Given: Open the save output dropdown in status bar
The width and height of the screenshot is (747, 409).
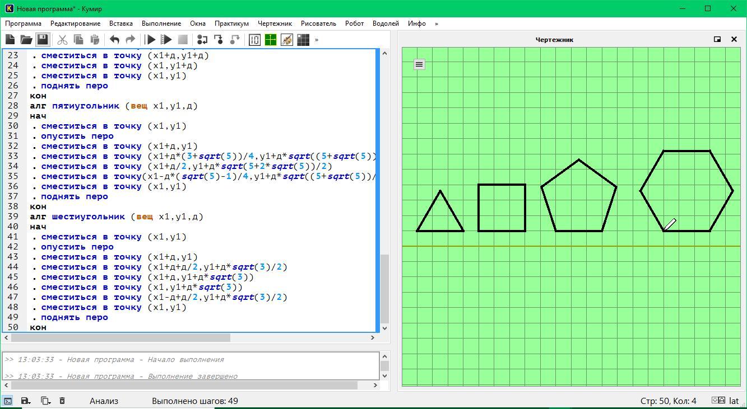Looking at the screenshot, I should (x=26, y=401).
